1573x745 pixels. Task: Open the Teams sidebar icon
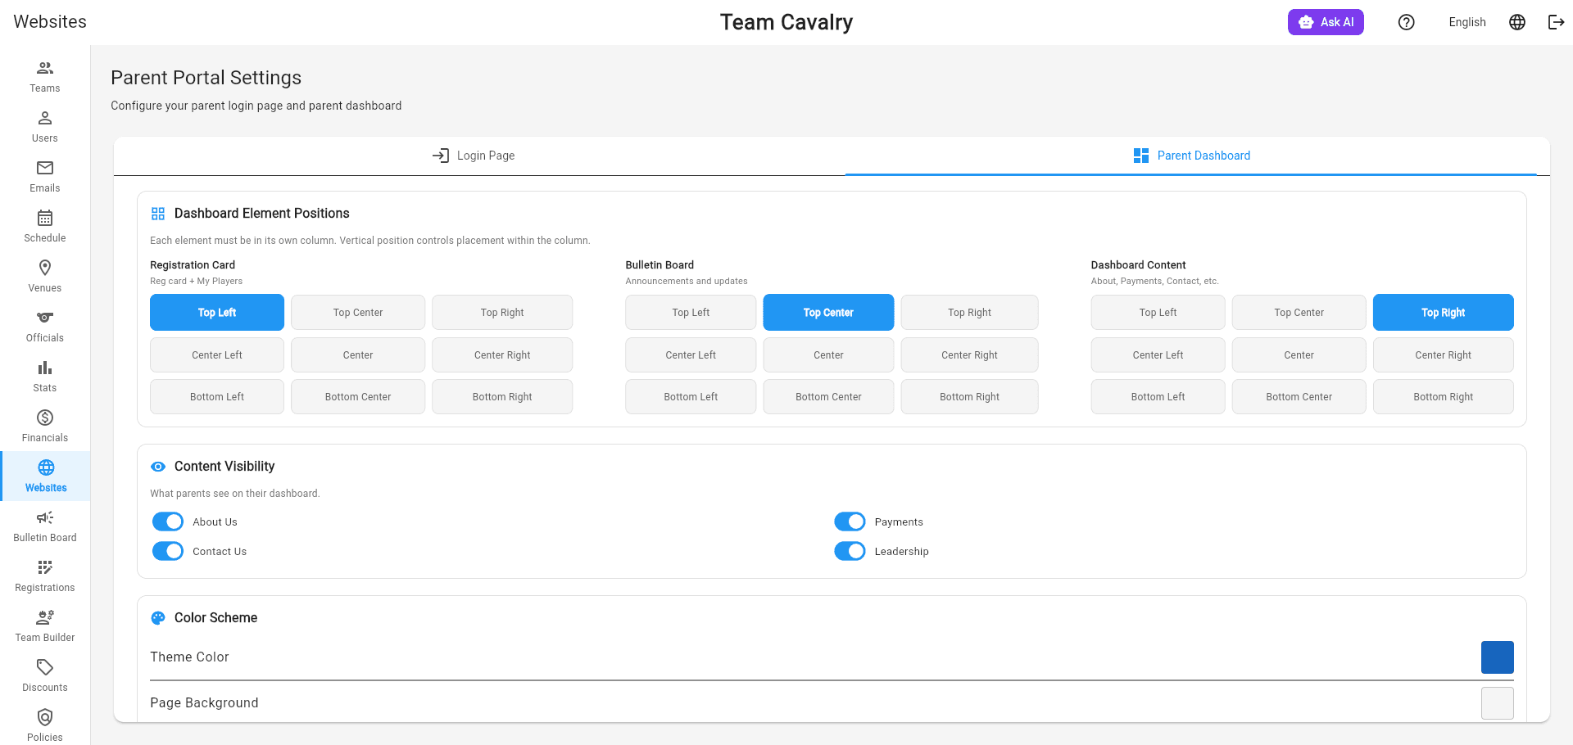point(45,68)
